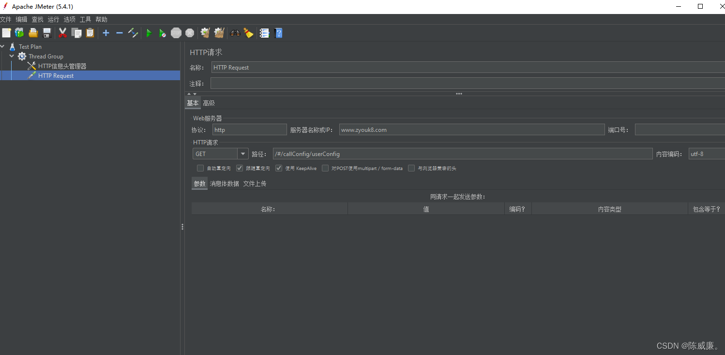Screen dimensions: 725x355
Task: Click the 注释 comment field
Action: pos(468,84)
